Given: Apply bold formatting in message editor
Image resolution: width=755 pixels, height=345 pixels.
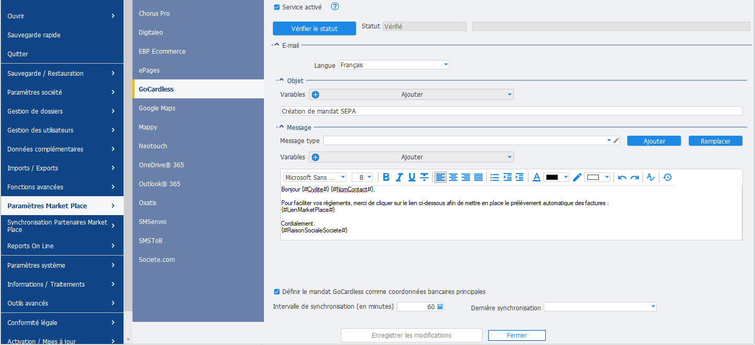Looking at the screenshot, I should [386, 177].
